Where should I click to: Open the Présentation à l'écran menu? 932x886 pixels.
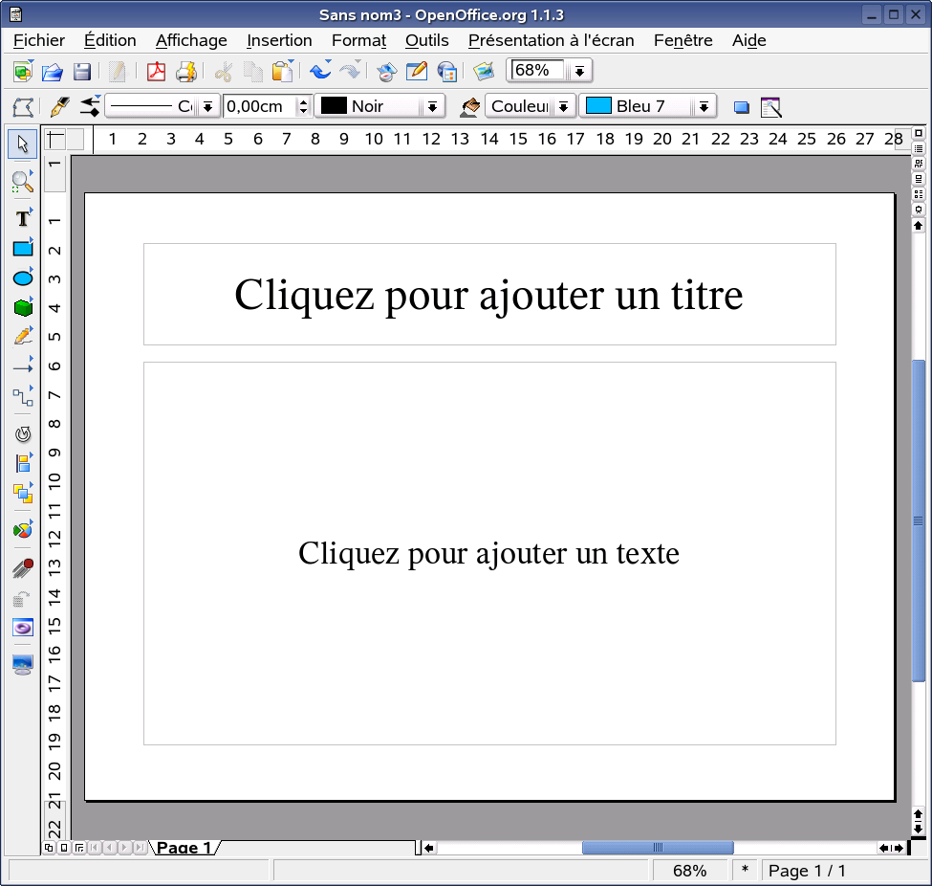tap(551, 40)
